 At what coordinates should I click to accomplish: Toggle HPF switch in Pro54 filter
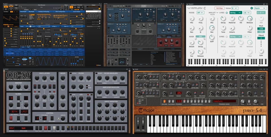tap(236, 77)
